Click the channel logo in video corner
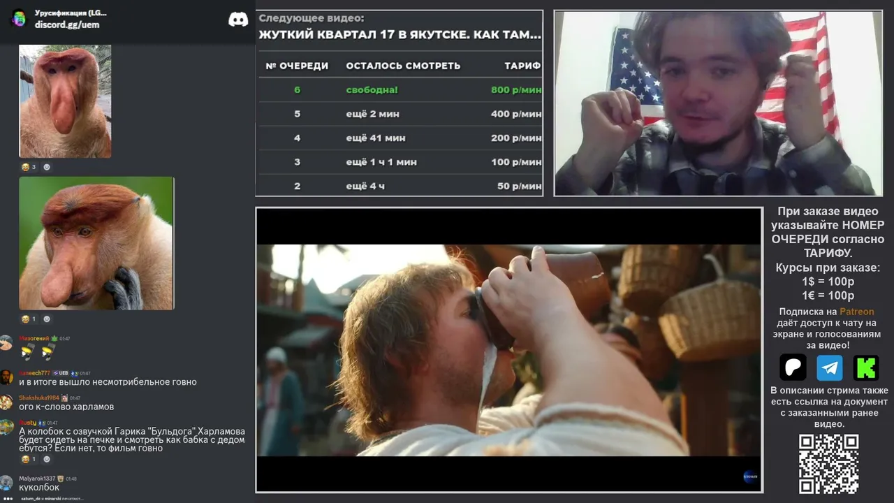This screenshot has width=894, height=503. click(x=751, y=476)
